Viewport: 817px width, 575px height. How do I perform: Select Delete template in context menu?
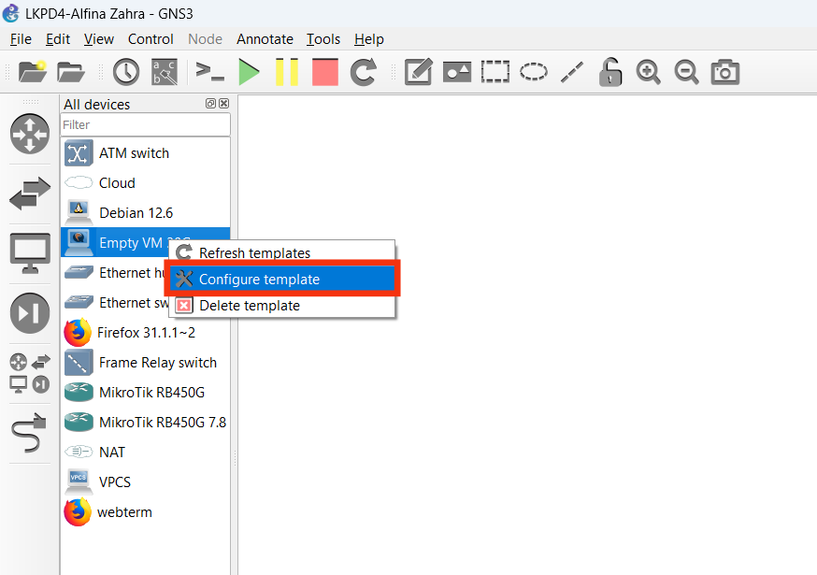tap(249, 306)
